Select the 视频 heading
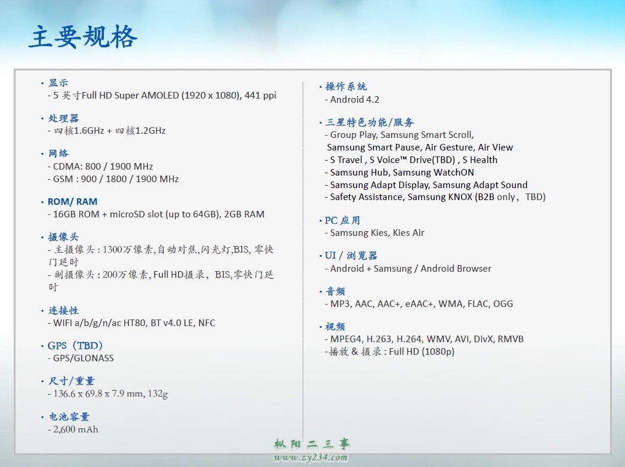The width and height of the screenshot is (625, 467). (x=335, y=327)
